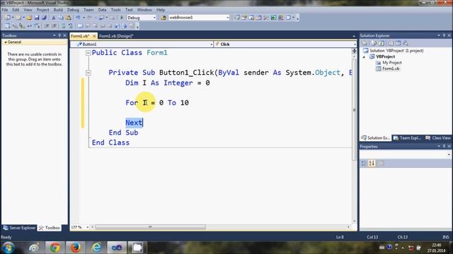
Task: Click Refresh icon in Solution Explorer
Action: tap(382, 43)
